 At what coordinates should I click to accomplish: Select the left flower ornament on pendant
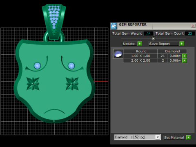33,84
